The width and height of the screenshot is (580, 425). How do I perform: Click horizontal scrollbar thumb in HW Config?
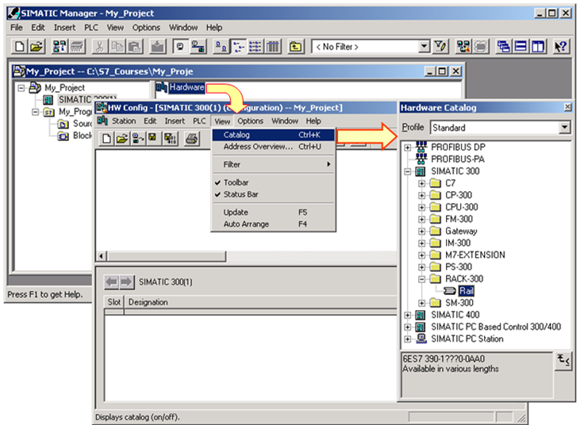[x=167, y=256]
